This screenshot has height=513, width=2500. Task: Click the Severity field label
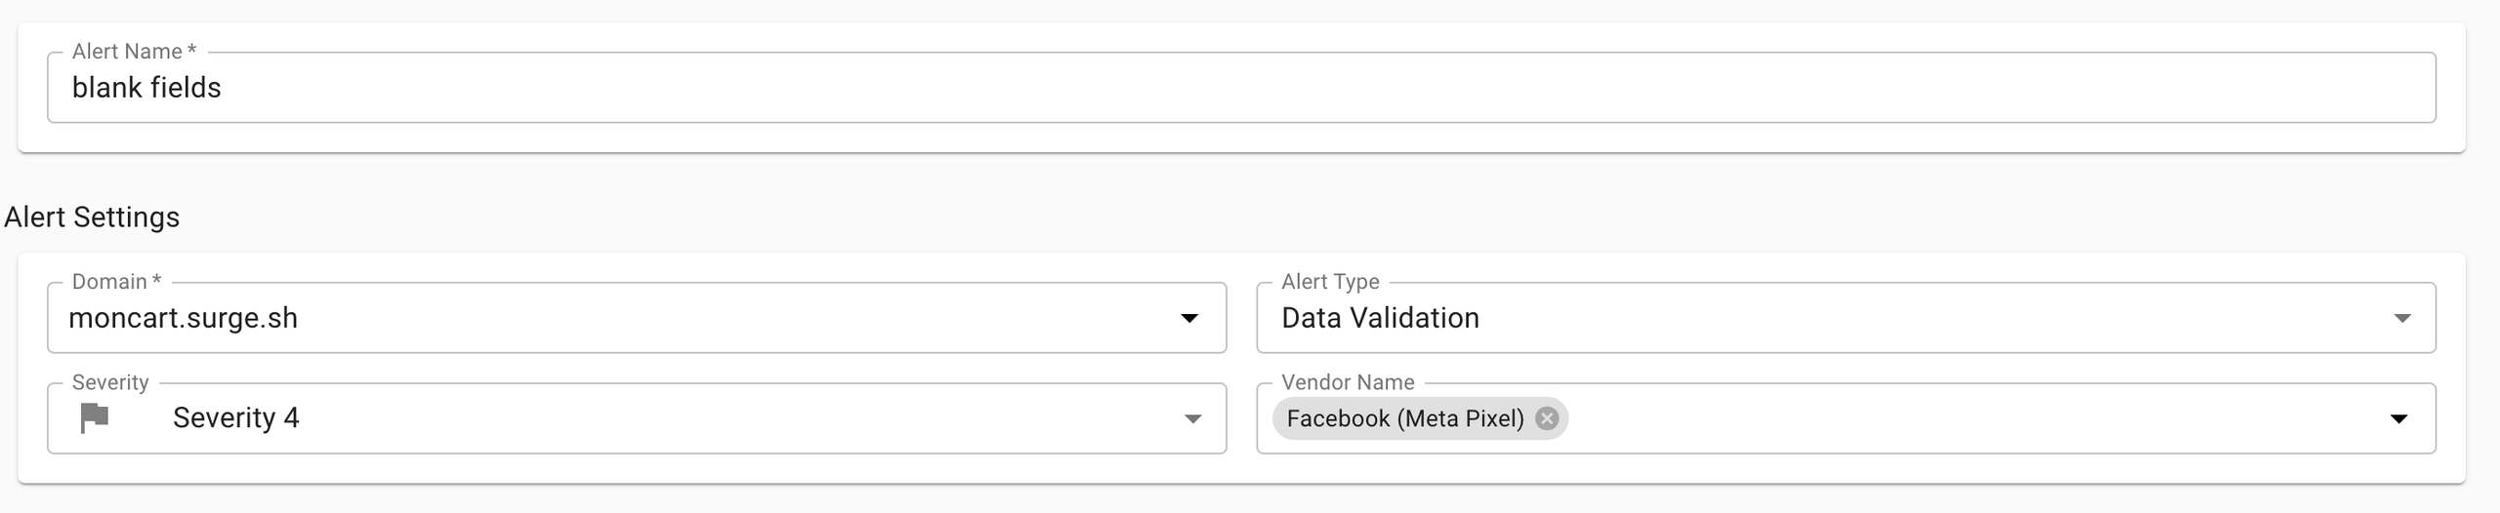[110, 382]
